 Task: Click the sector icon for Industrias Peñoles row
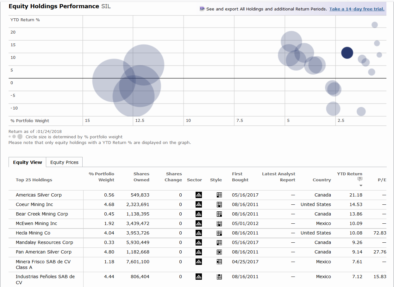(199, 277)
